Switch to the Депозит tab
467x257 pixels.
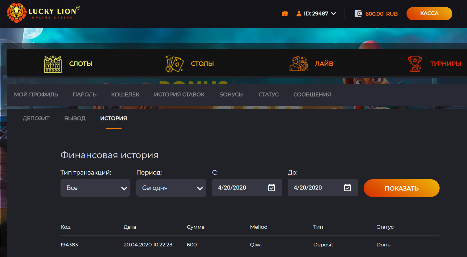[36, 118]
